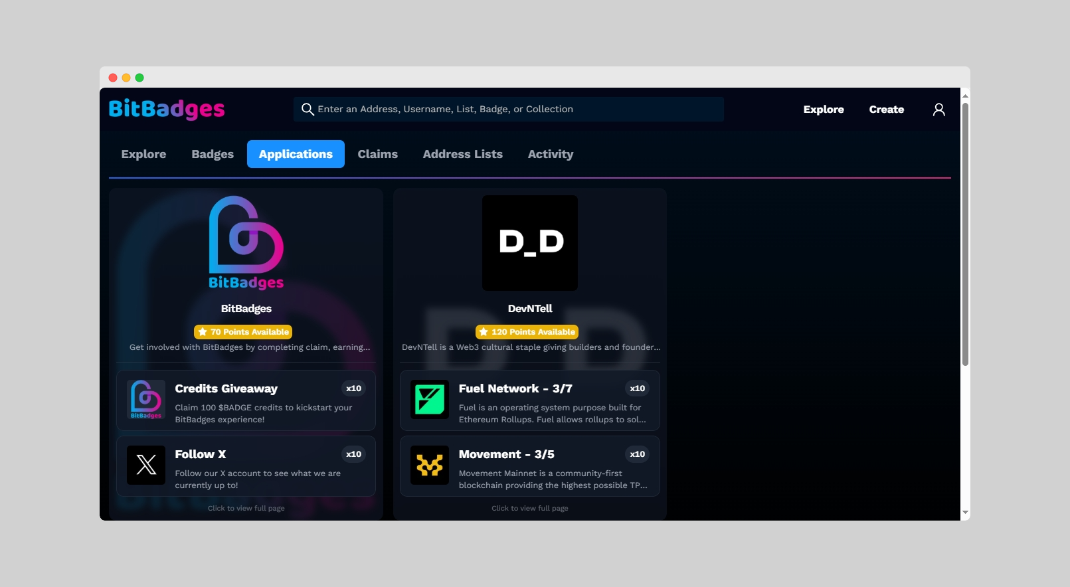Open the Credits Giveaway claim title
This screenshot has height=587, width=1070.
pyautogui.click(x=226, y=388)
